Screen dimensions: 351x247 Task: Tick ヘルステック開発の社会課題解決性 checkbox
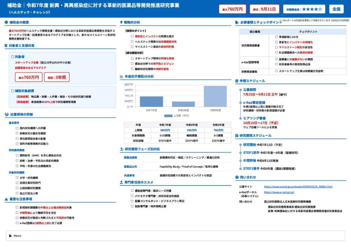[132, 42]
